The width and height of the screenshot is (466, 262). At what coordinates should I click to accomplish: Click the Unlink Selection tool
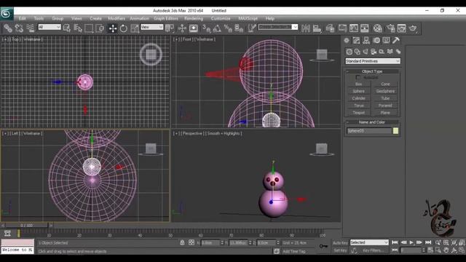tap(20, 28)
